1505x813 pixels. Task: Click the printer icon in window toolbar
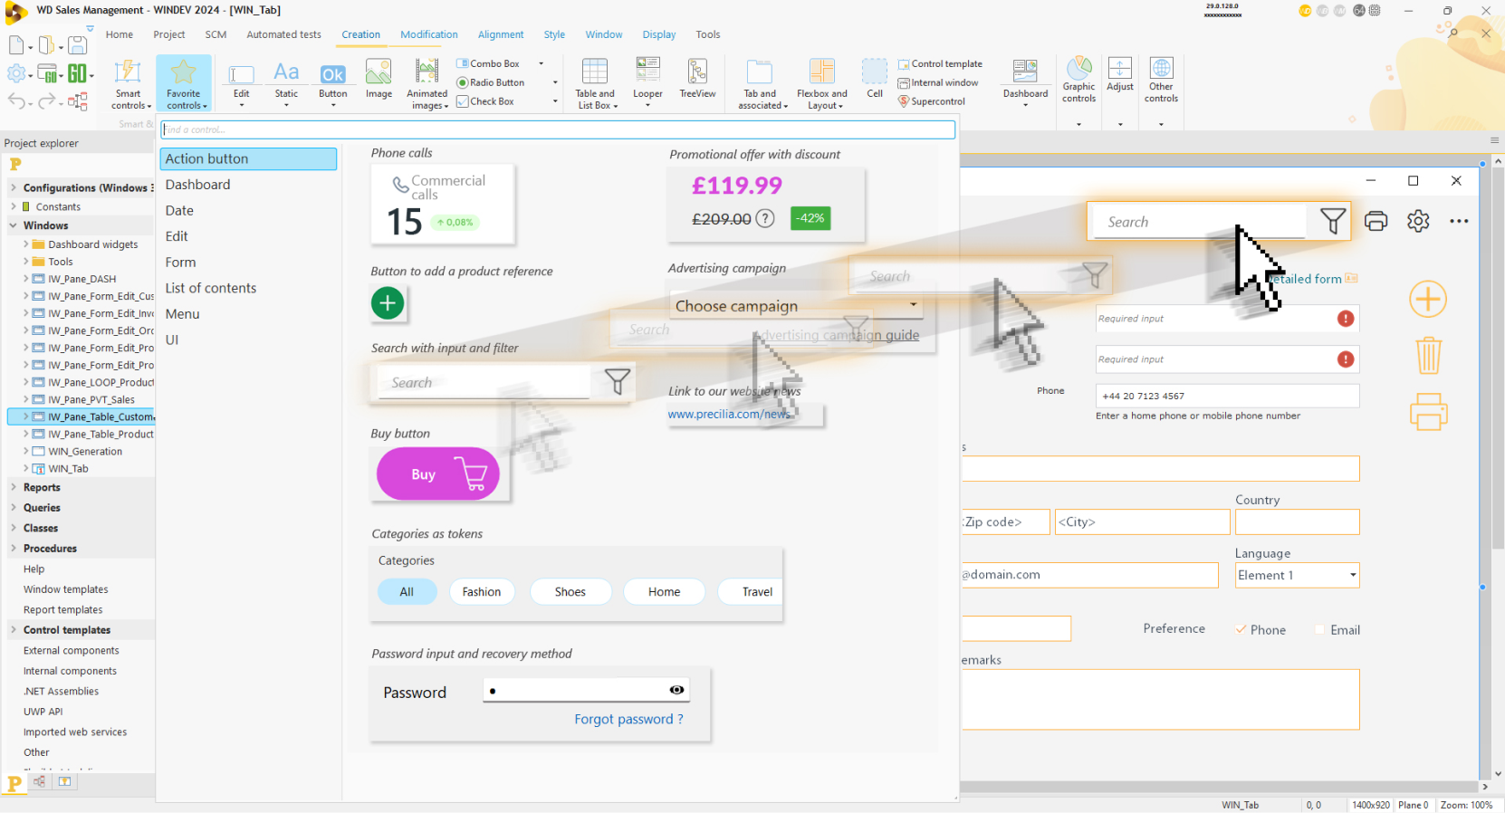(x=1376, y=221)
